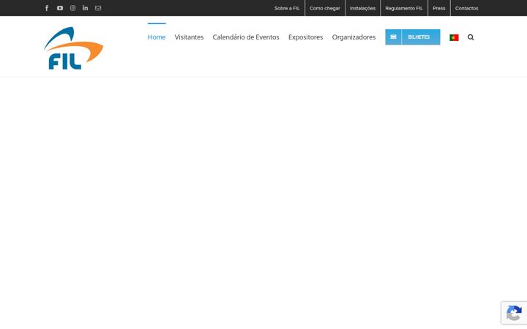The height and width of the screenshot is (329, 527).
Task: Open the Press link
Action: click(439, 8)
